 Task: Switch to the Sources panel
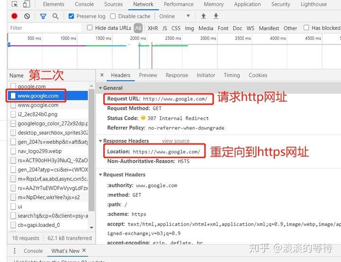(x=113, y=4)
